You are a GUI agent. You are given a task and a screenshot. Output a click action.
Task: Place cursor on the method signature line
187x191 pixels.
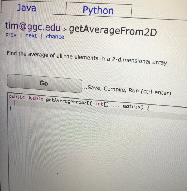(x=79, y=102)
